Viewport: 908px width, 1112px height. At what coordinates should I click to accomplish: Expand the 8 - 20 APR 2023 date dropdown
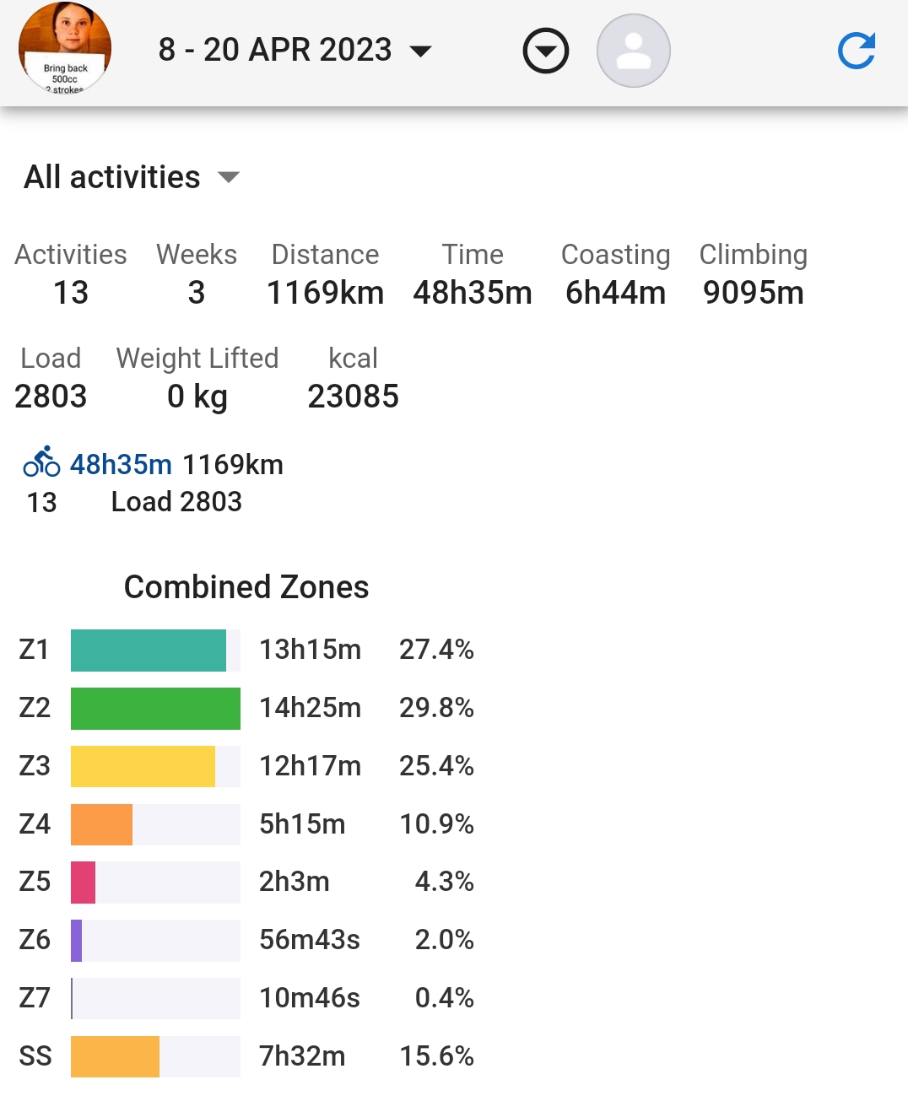[x=295, y=50]
